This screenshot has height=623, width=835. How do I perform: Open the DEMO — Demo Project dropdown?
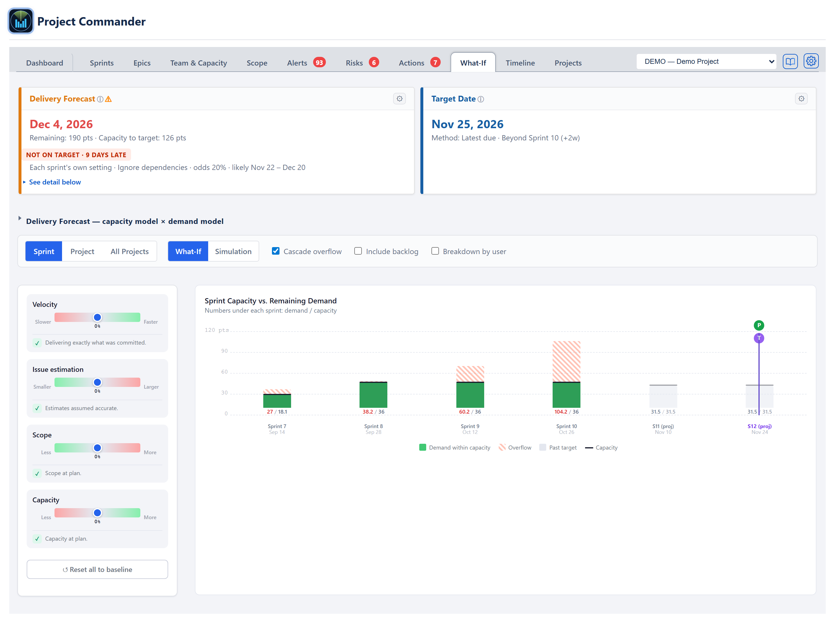[x=707, y=61]
